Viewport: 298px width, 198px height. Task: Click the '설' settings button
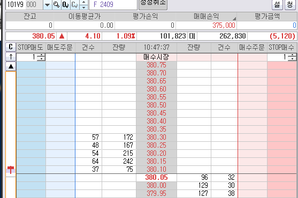coord(277,5)
